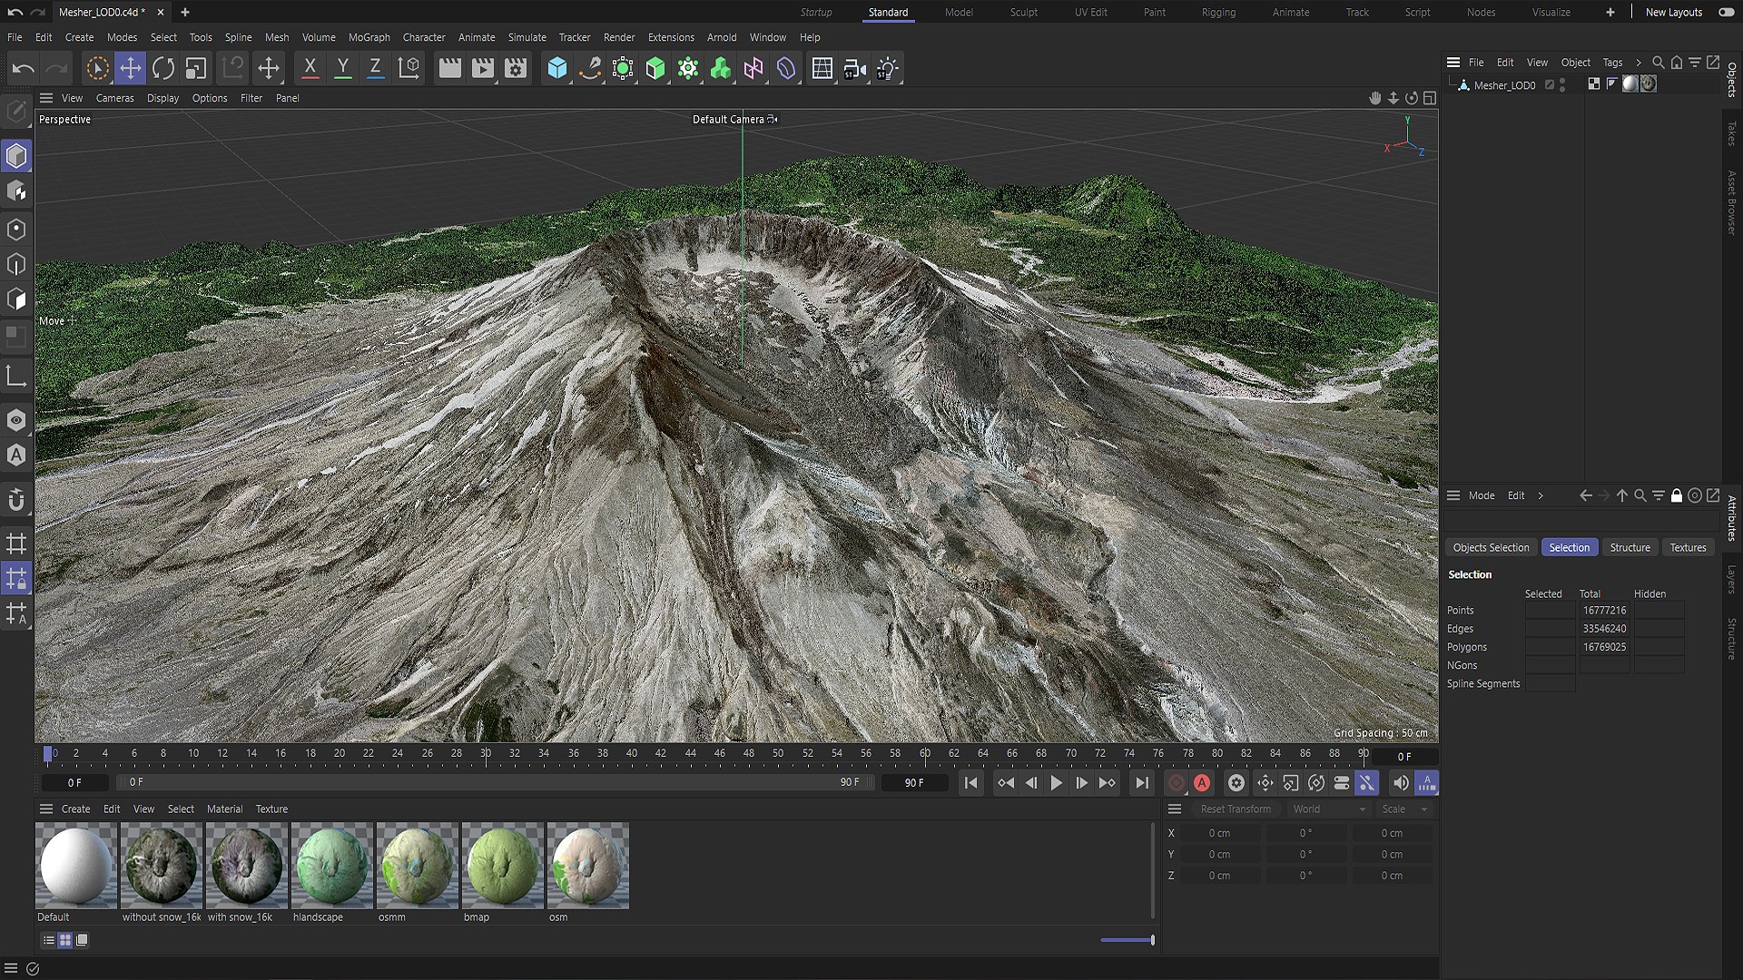Jump to end of animation

[x=1141, y=783]
